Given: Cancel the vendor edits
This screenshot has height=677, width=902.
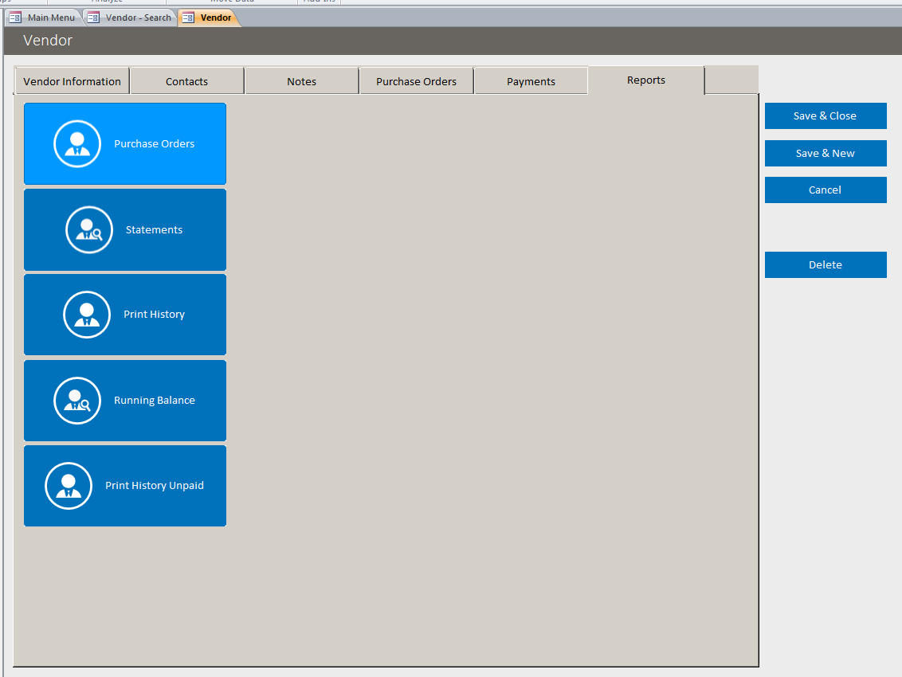Looking at the screenshot, I should pyautogui.click(x=826, y=190).
